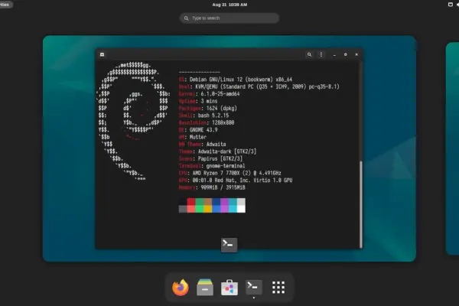Maximize the terminal window
The height and width of the screenshot is (306, 459).
click(346, 54)
